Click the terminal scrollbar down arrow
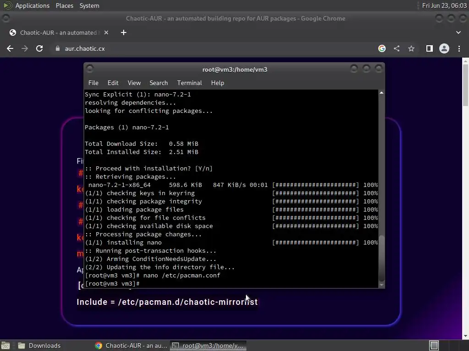This screenshot has height=351, width=469. (x=382, y=285)
